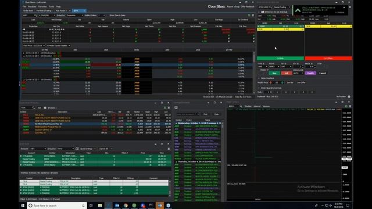Open order ticket settings gear icon

click(x=349, y=97)
